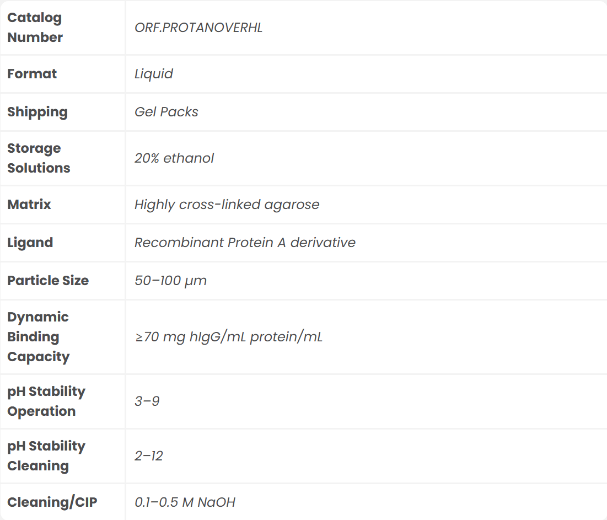Click the Particle Size label
Screen dimensions: 607x520
pos(48,281)
